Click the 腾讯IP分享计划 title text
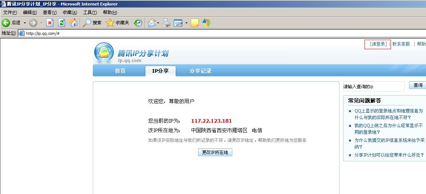The height and width of the screenshot is (194, 426). (x=143, y=53)
